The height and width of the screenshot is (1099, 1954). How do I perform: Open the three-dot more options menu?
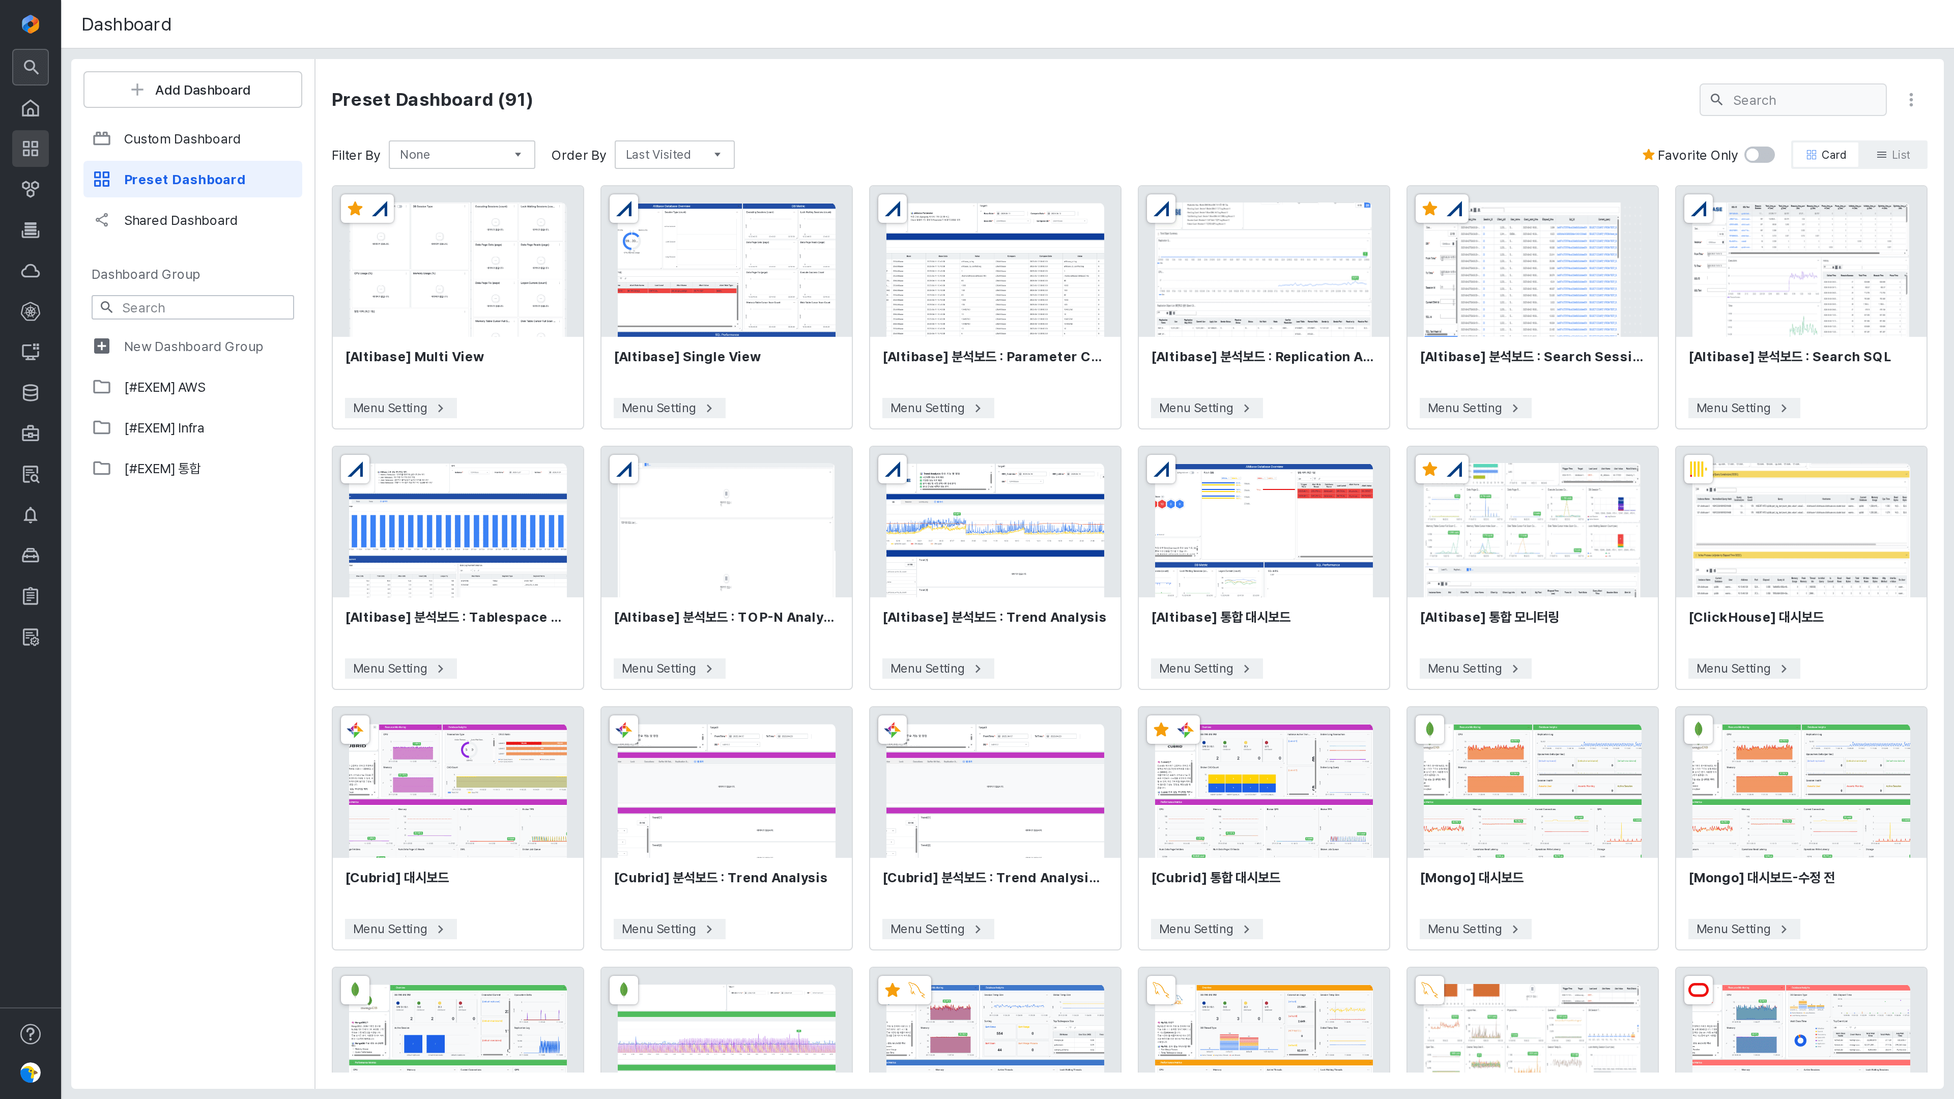(x=1911, y=100)
